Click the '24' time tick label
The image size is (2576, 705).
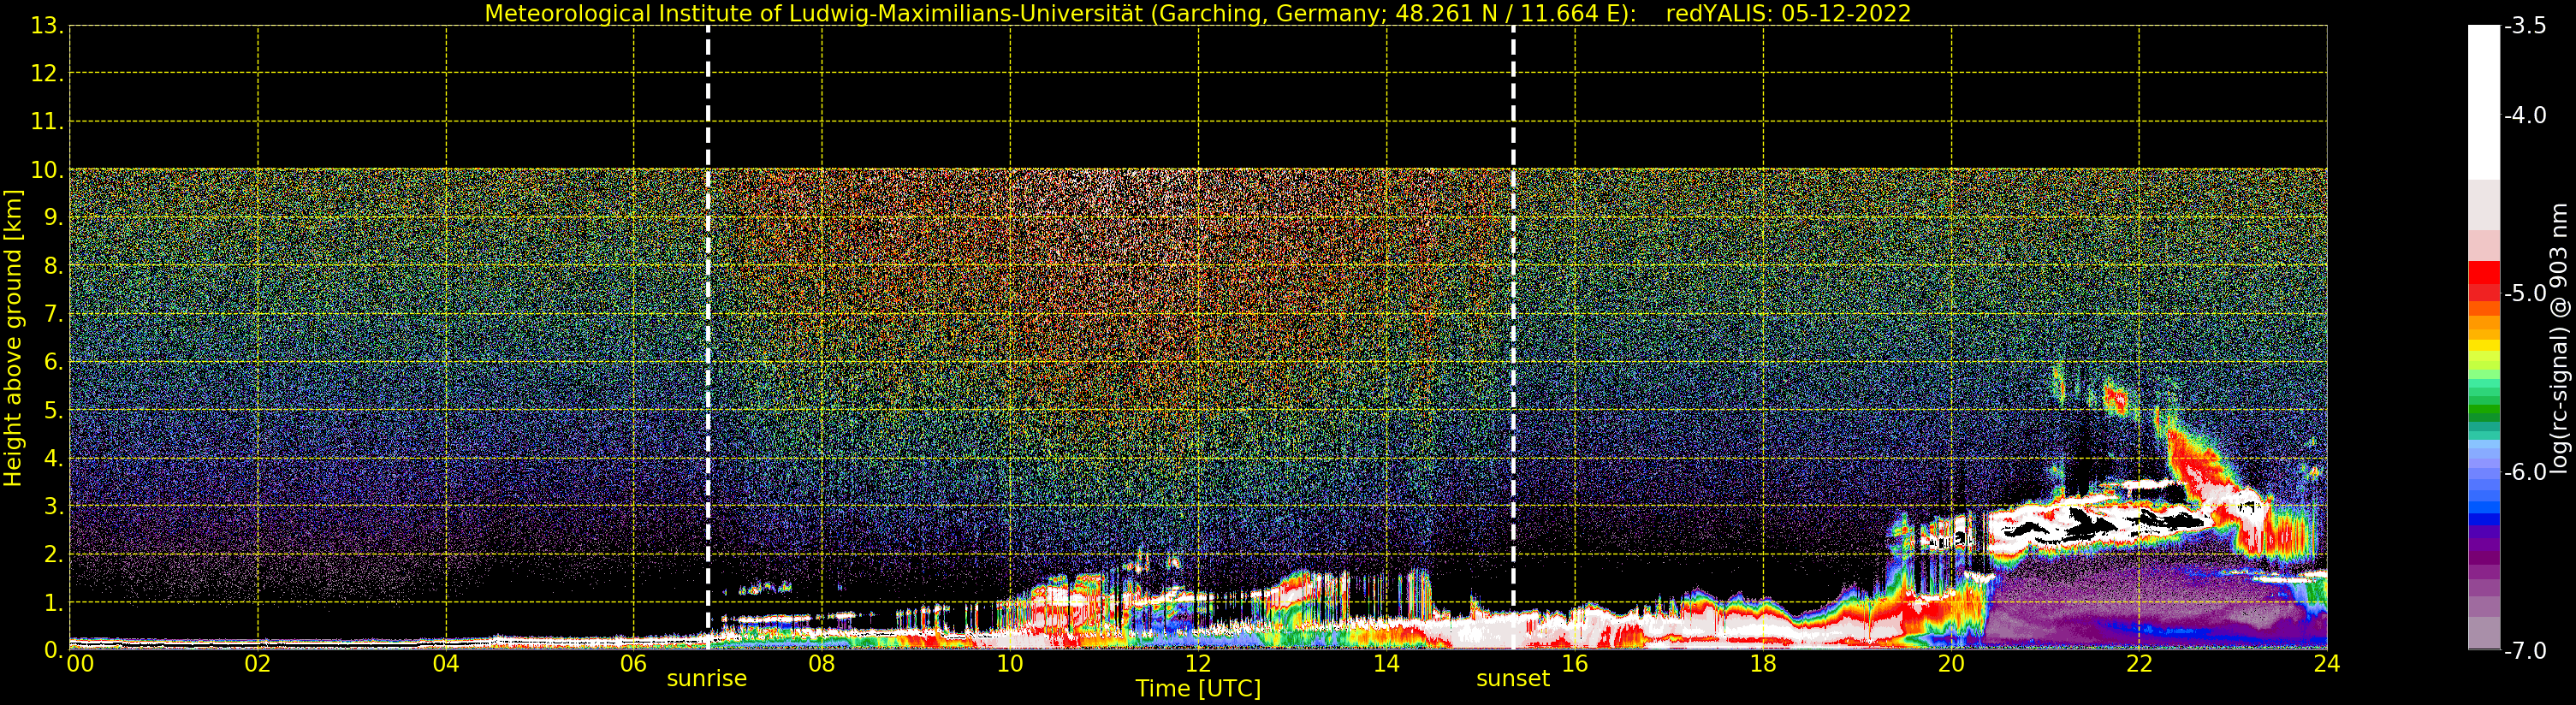point(2327,664)
